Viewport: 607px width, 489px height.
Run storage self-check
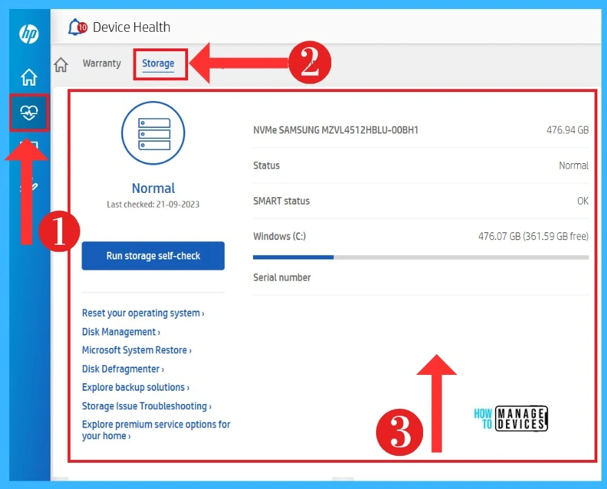click(153, 255)
